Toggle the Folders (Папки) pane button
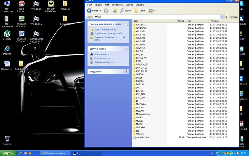The height and width of the screenshot is (156, 249). pyautogui.click(x=139, y=11)
